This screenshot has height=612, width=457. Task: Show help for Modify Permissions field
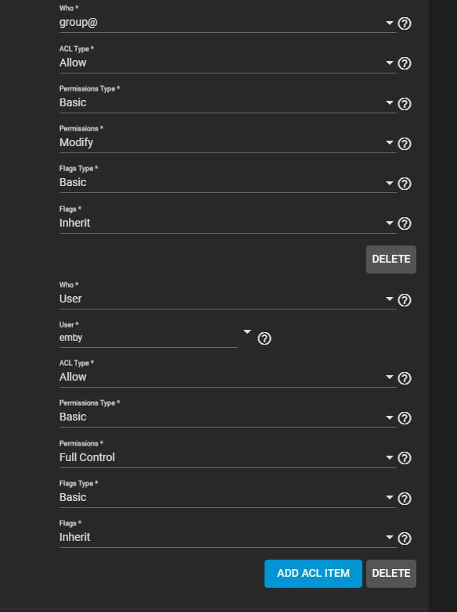point(405,144)
